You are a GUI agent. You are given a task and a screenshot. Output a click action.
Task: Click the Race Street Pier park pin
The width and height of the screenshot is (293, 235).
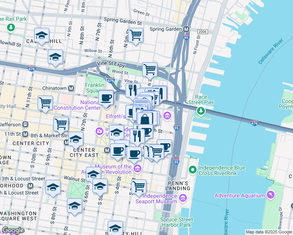(201, 111)
